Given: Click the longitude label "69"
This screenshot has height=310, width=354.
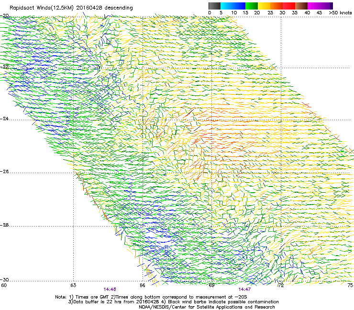Looking at the screenshot, I should coord(211,285).
